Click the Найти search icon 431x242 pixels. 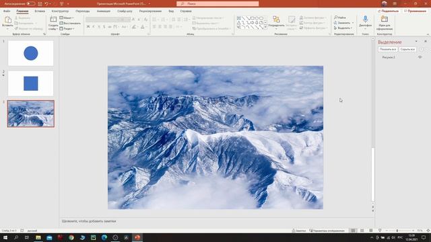click(x=335, y=17)
